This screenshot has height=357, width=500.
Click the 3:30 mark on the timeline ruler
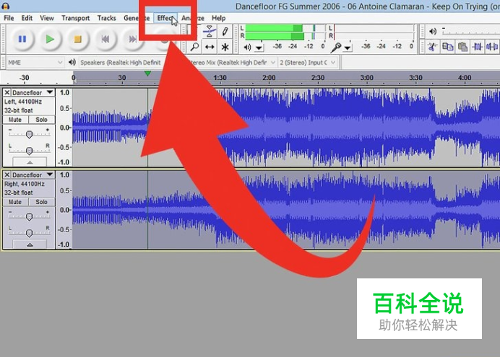click(415, 78)
